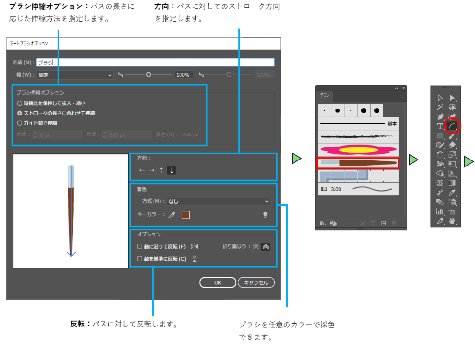
Task: Expand the 方式 colorization method dropdown
Action: [x=218, y=202]
